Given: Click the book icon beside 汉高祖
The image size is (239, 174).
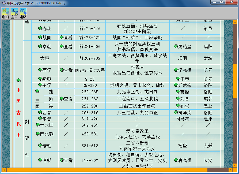Looking at the screenshot, I should pyautogui.click(x=176, y=70).
